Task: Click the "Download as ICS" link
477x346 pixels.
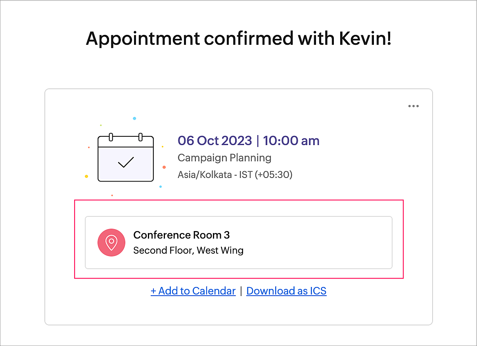Action: click(286, 291)
